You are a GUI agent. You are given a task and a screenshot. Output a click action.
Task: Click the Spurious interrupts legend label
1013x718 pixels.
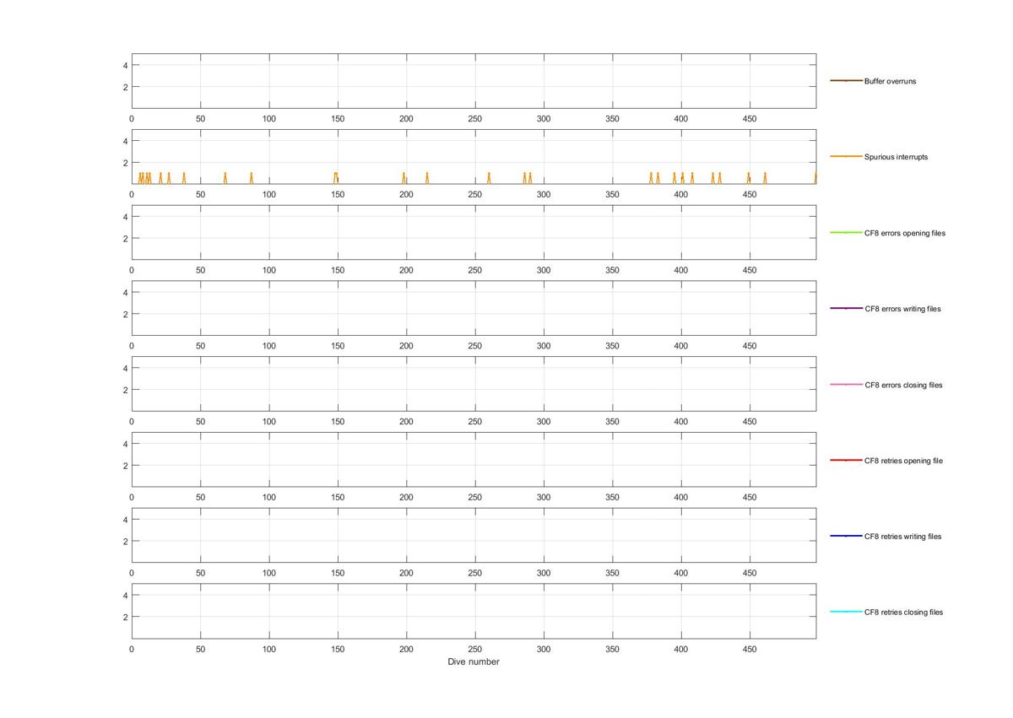click(896, 157)
